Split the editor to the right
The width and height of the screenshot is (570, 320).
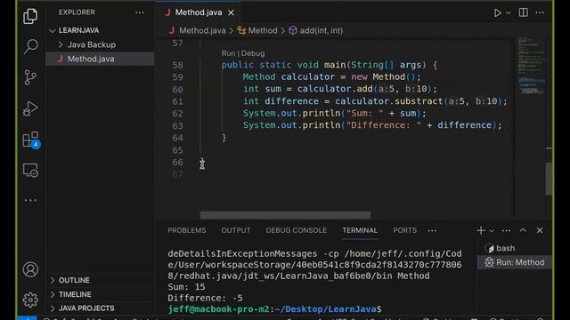(523, 12)
